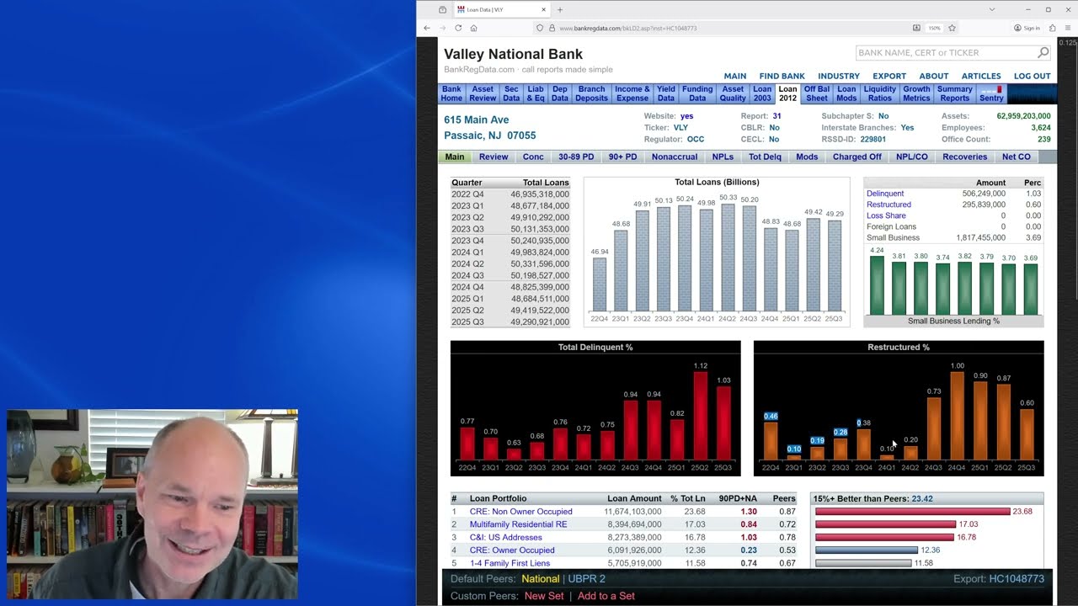
Task: Open the MAIN menu link
Action: point(735,76)
